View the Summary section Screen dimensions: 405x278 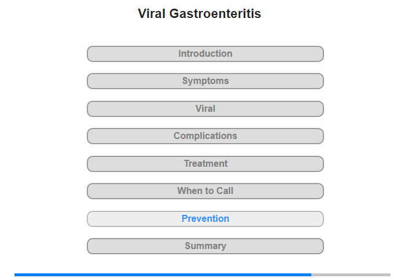(x=205, y=246)
